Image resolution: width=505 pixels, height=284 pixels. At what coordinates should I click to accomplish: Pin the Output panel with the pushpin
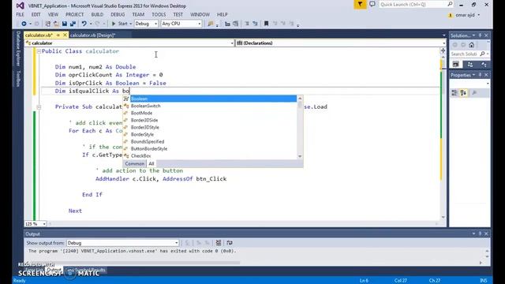(480, 234)
